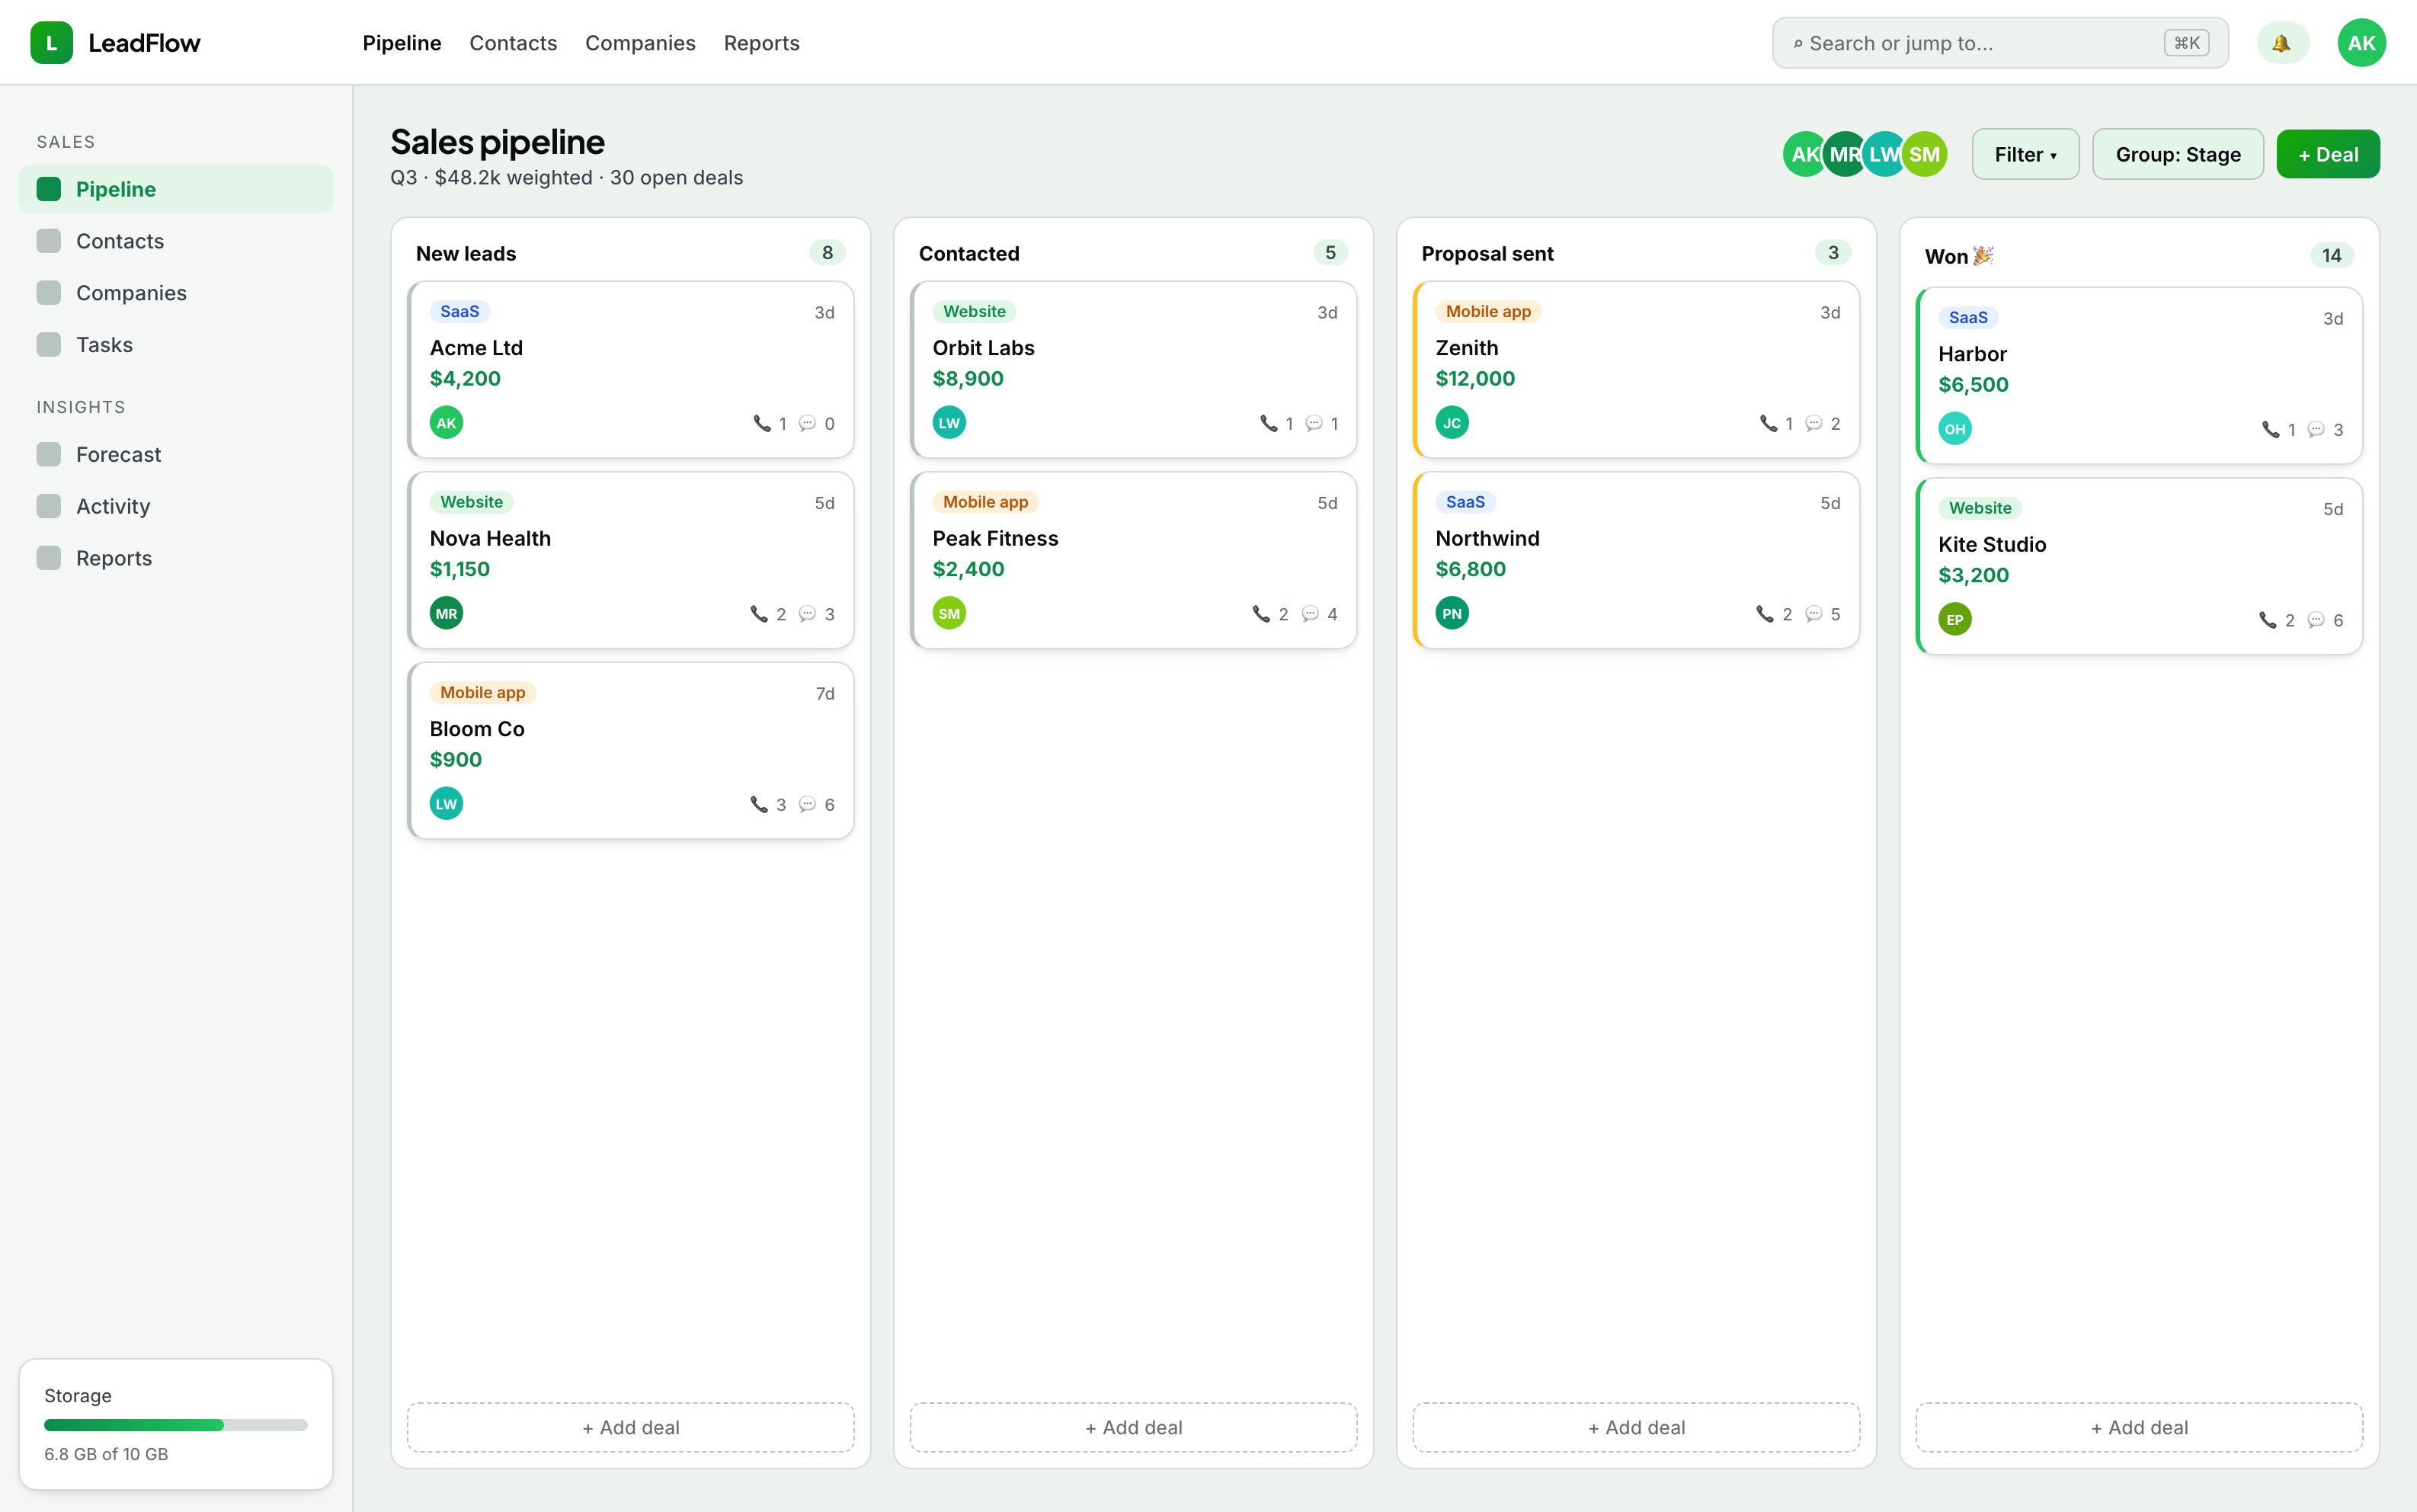2417x1512 pixels.
Task: Click the EP owner avatar on Kite Studio
Action: point(1954,619)
